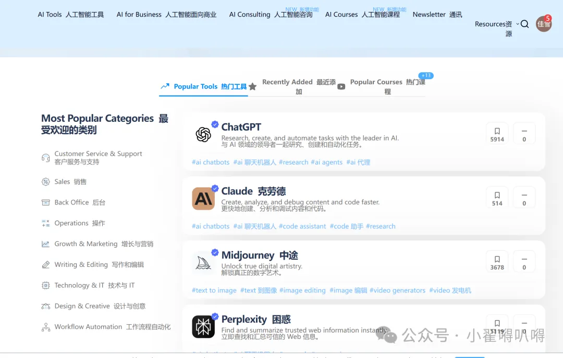Image resolution: width=563 pixels, height=358 pixels.
Task: Click the Claude logo icon
Action: pyautogui.click(x=203, y=199)
